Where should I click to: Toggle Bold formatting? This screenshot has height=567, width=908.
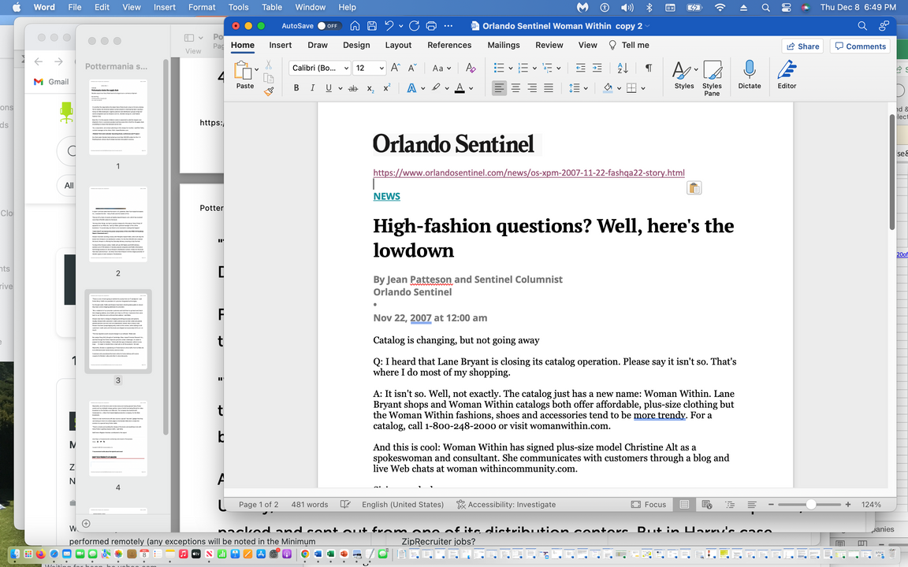coord(296,88)
